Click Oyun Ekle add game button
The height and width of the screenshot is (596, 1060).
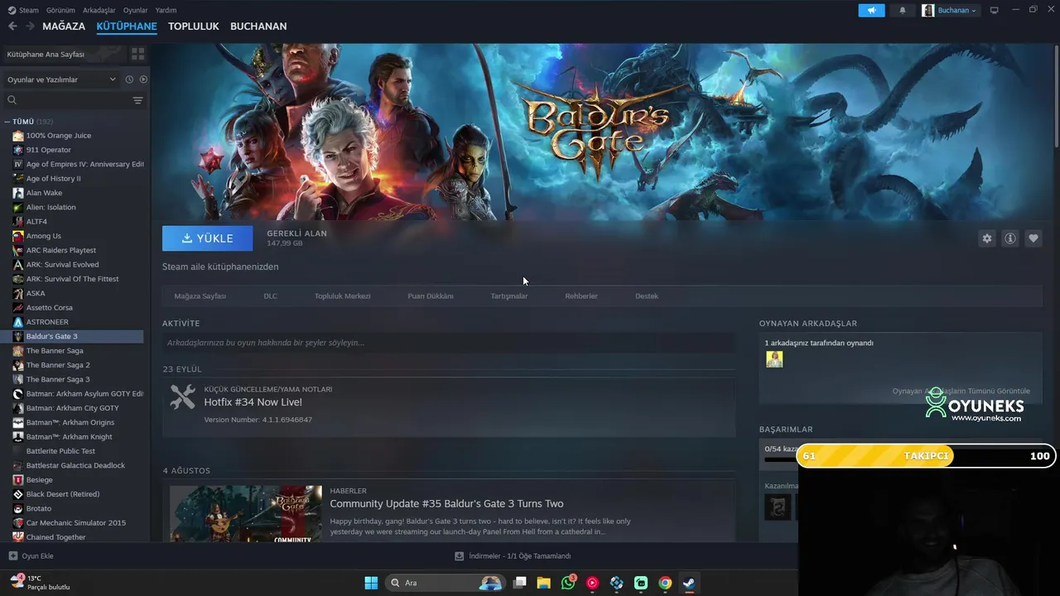coord(31,556)
